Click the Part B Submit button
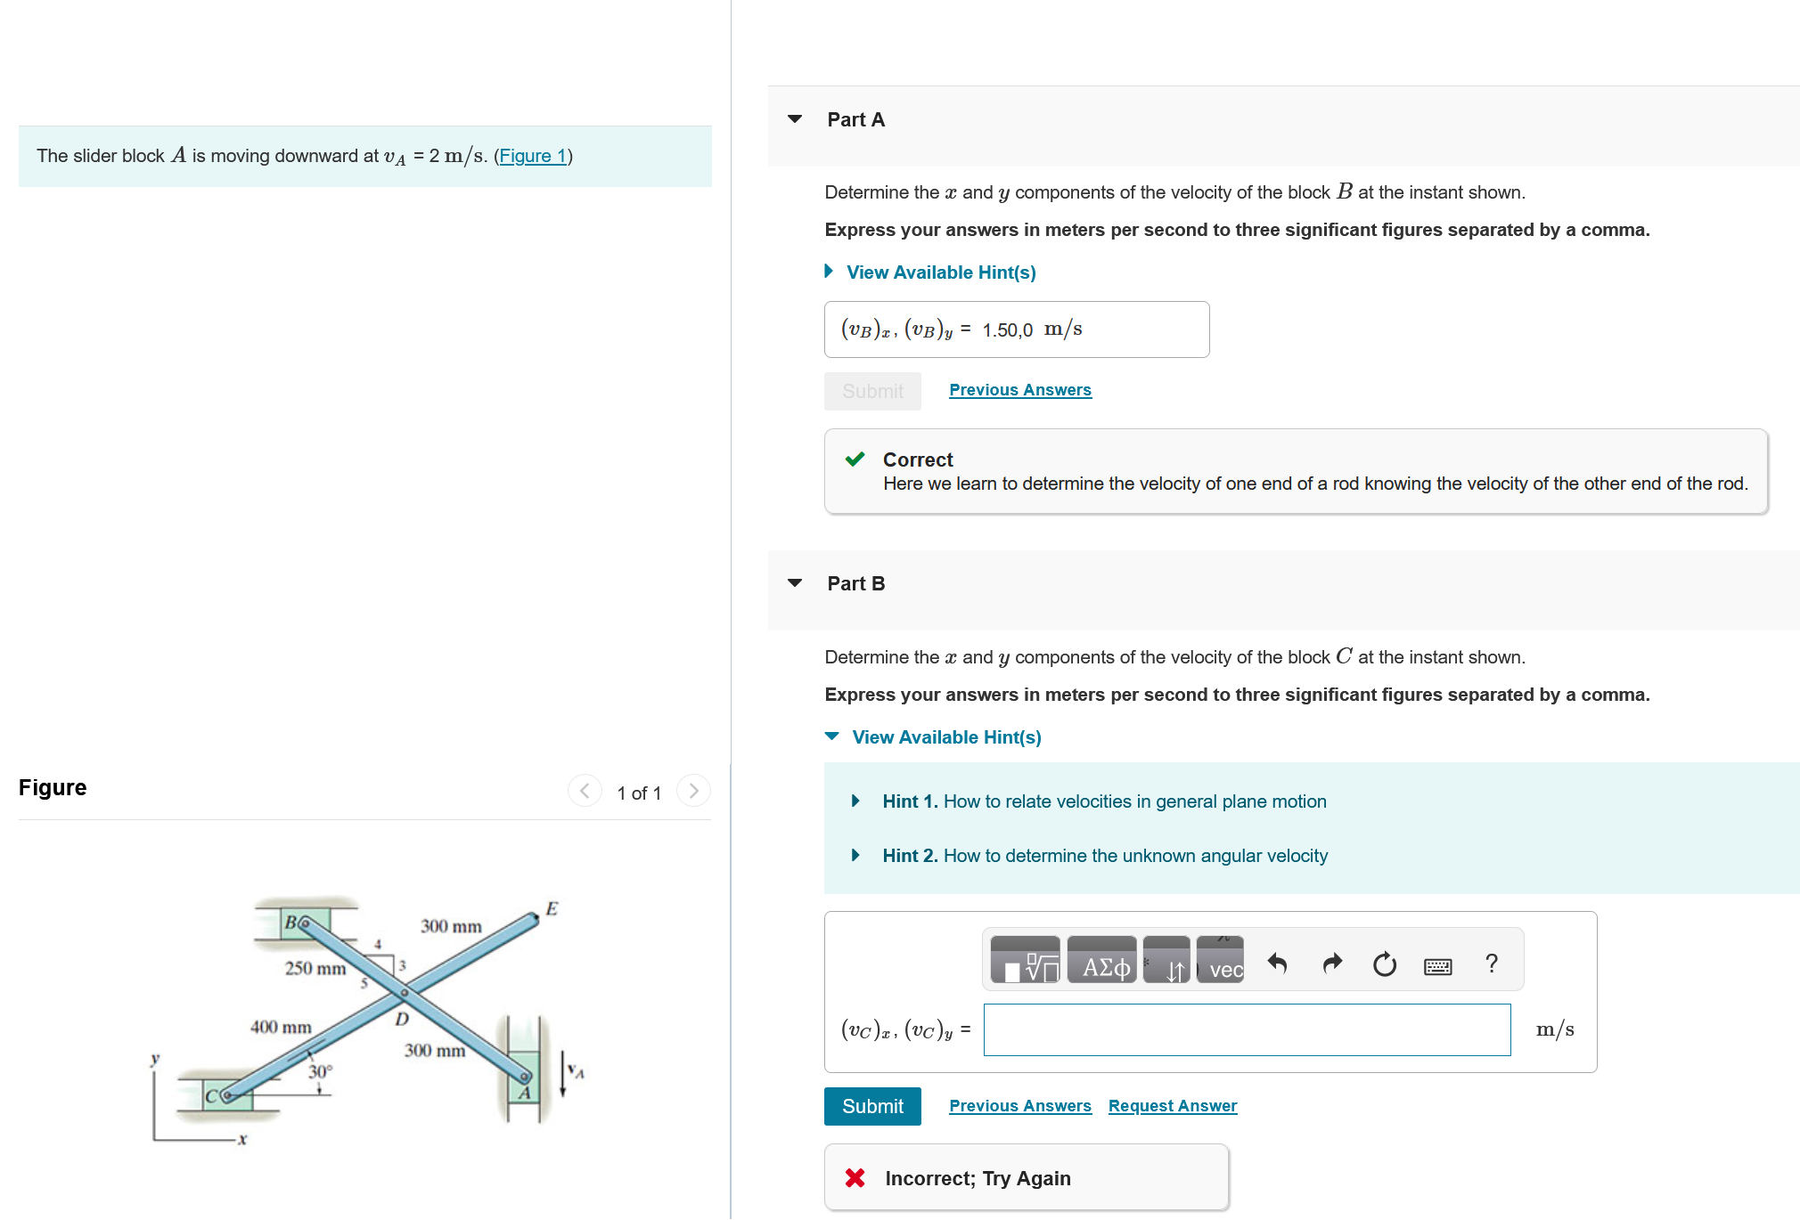This screenshot has height=1220, width=1800. coord(872,1106)
